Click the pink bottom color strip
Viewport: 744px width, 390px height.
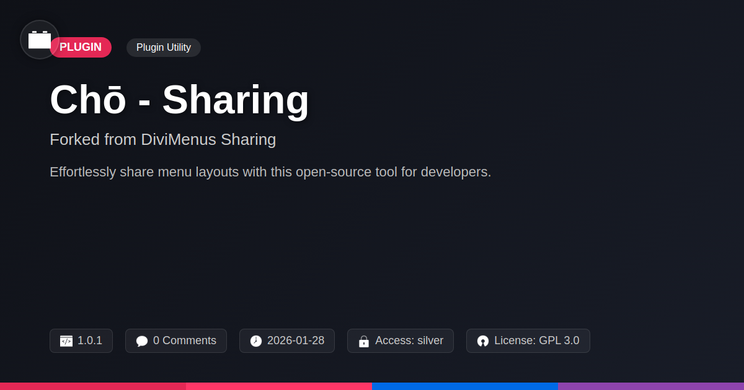pos(279,386)
